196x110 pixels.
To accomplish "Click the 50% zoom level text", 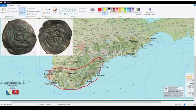I will [x=176, y=105].
